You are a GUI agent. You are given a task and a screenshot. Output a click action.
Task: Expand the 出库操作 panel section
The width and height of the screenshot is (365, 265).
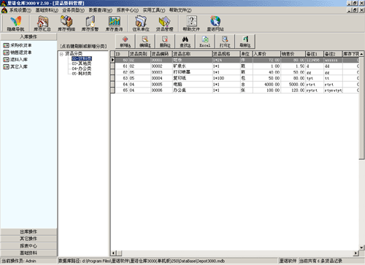[x=28, y=231]
